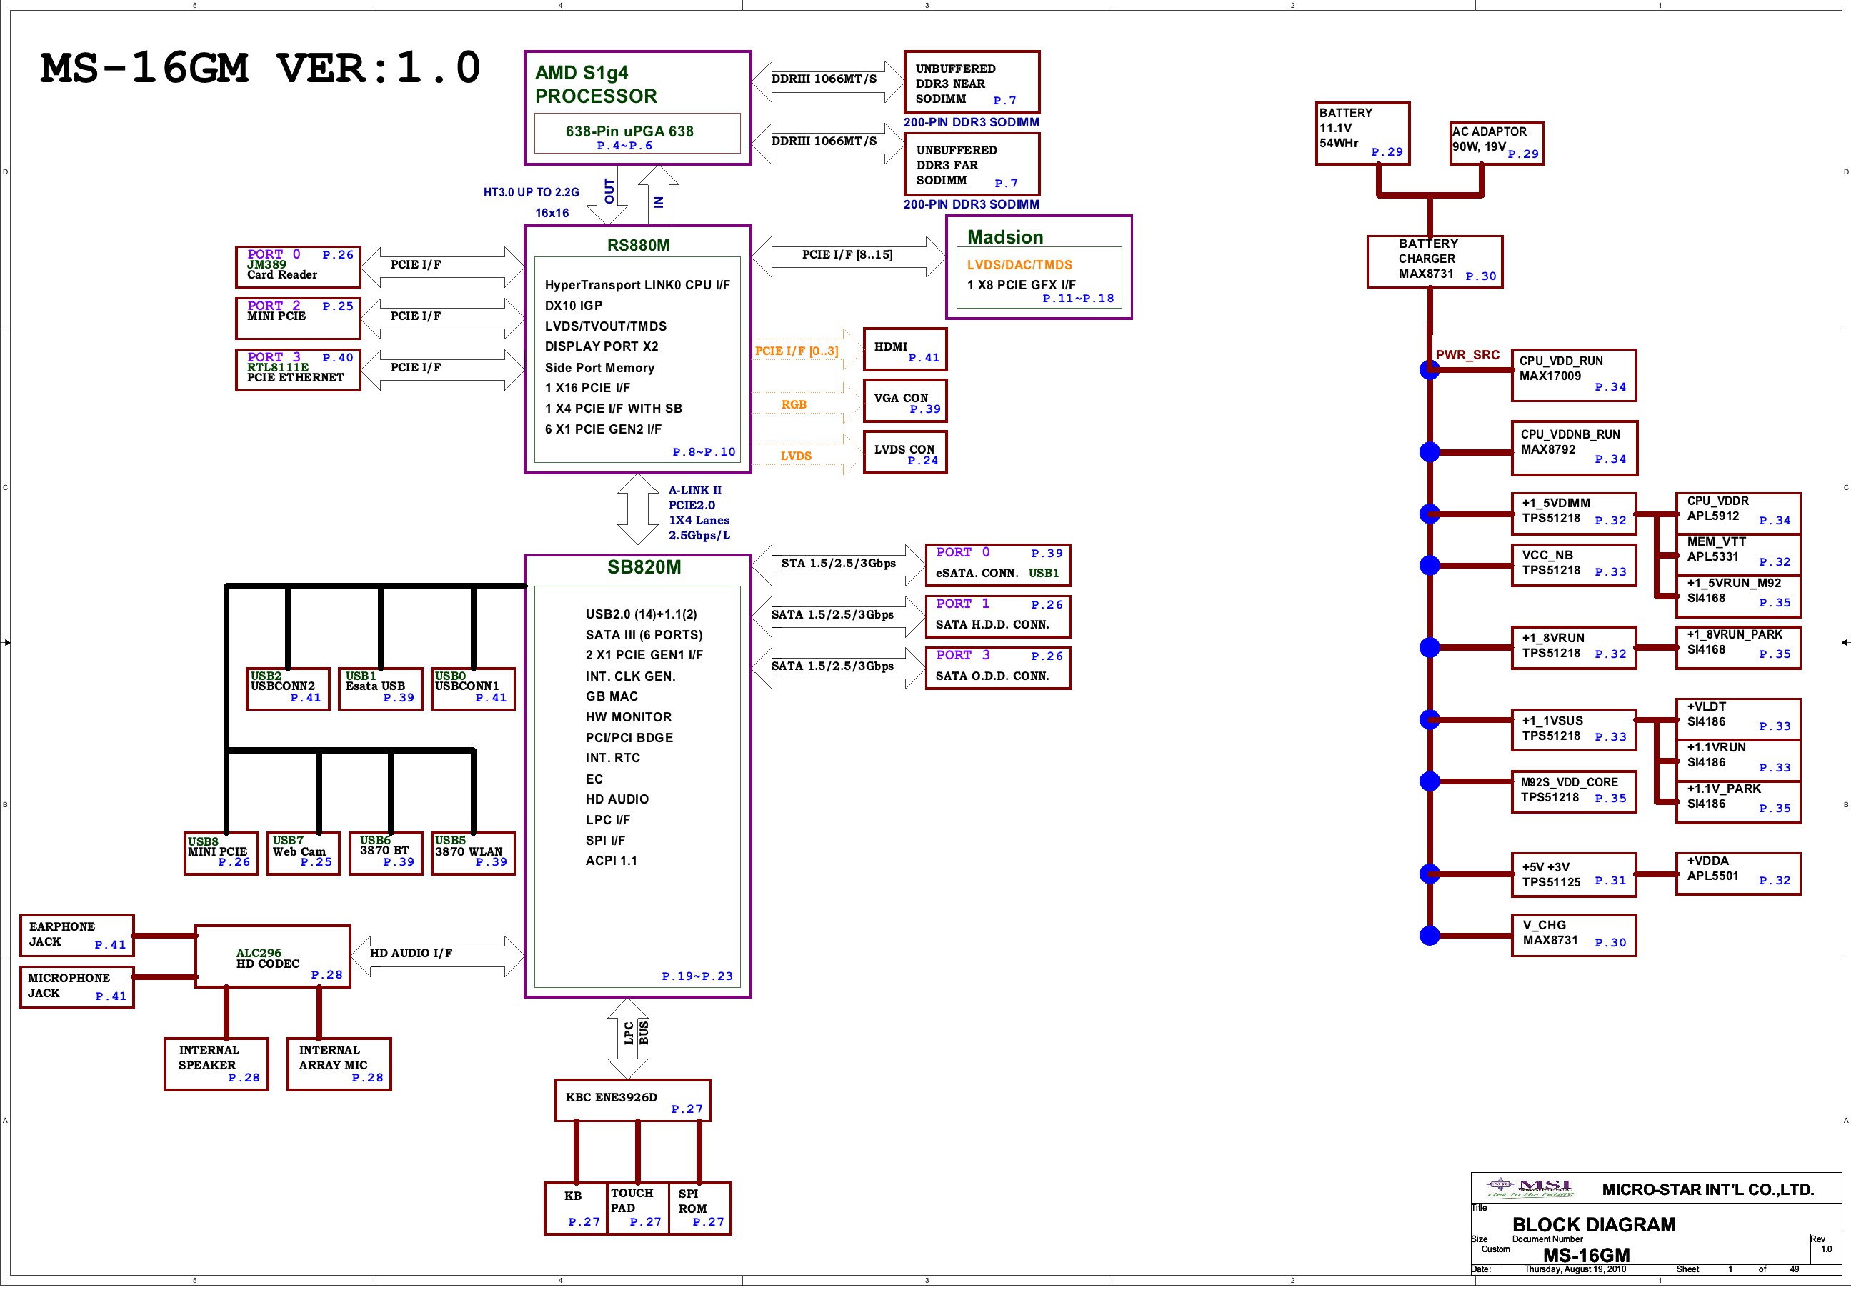The width and height of the screenshot is (1851, 1290).
Task: Select the USB1 Esata USB box
Action: (381, 689)
